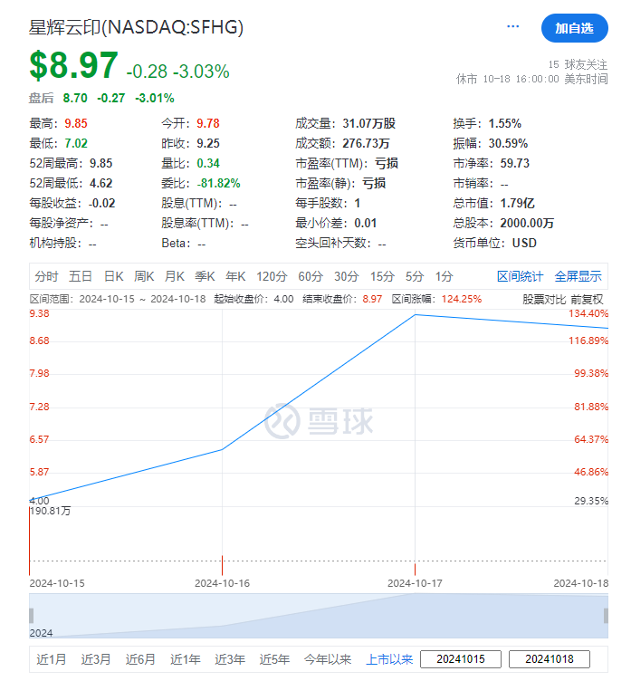Click the 盘后 8.70 after-hours price
631x681 pixels.
pyautogui.click(x=75, y=98)
